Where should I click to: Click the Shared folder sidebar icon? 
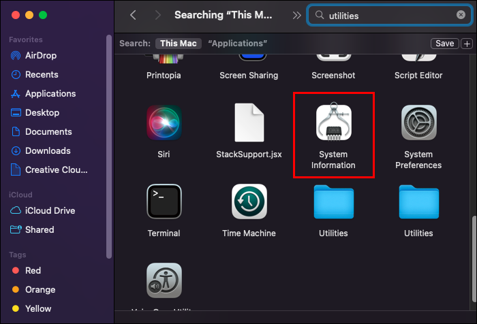click(x=16, y=229)
